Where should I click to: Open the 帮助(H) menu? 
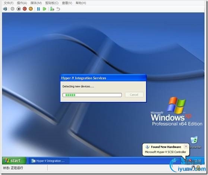(x=81, y=3)
